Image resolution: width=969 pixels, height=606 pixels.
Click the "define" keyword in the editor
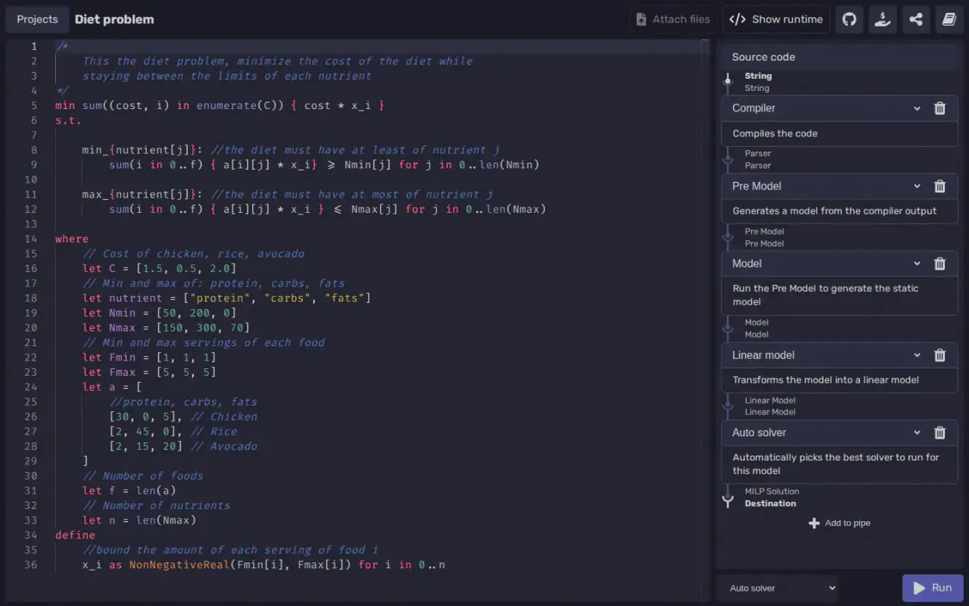[x=75, y=535]
